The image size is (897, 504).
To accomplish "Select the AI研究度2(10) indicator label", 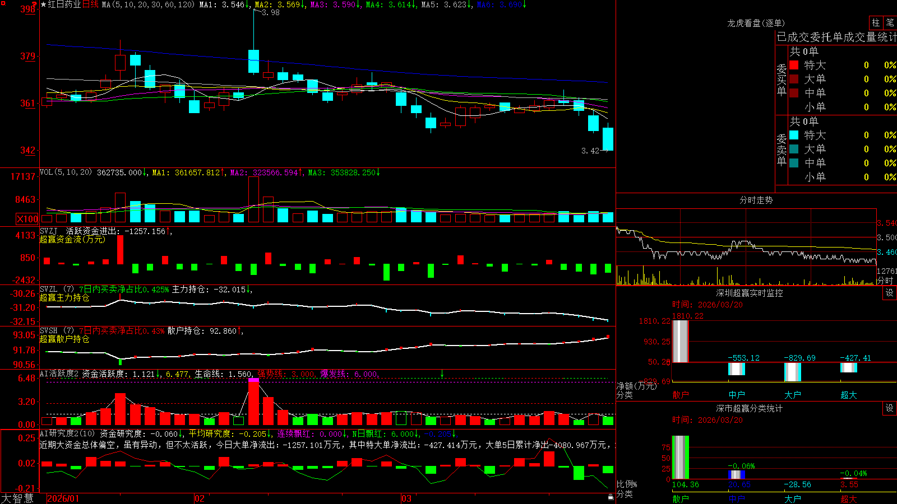I will pyautogui.click(x=68, y=433).
